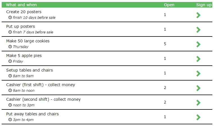Click arrow beside Setup tables and chairs
This screenshot has height=126, width=214.
pos(198,74)
